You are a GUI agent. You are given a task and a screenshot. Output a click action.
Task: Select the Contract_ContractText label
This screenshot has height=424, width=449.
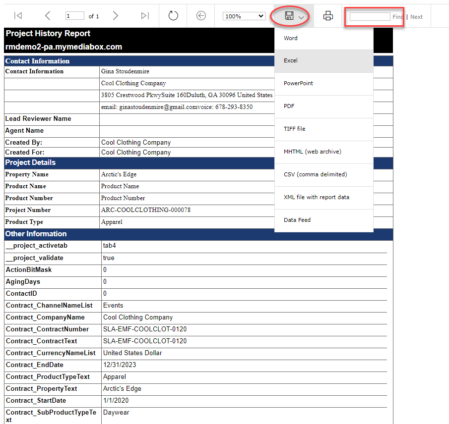(42, 341)
